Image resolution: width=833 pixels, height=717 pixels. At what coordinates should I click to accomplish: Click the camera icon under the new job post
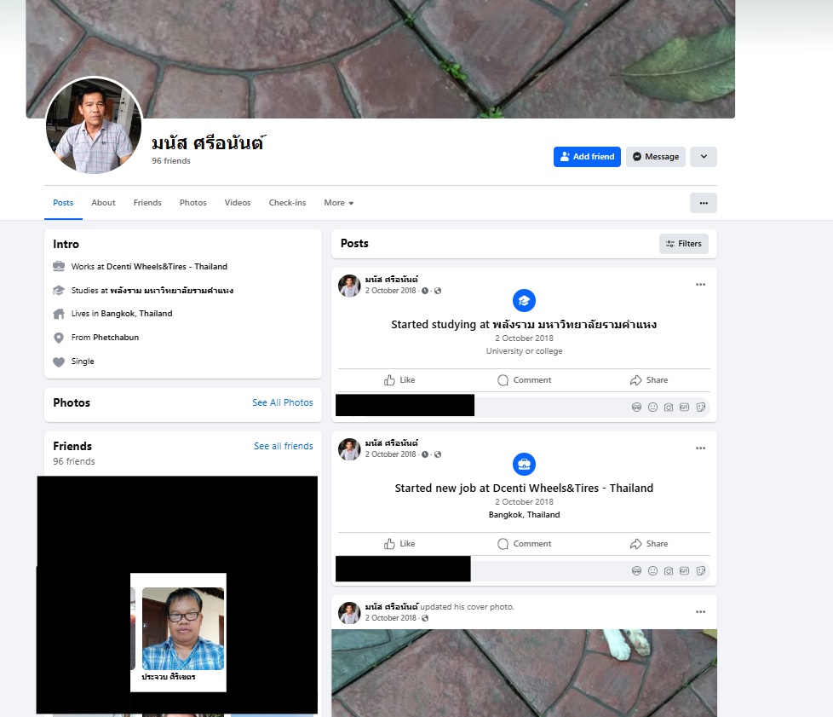(x=669, y=571)
